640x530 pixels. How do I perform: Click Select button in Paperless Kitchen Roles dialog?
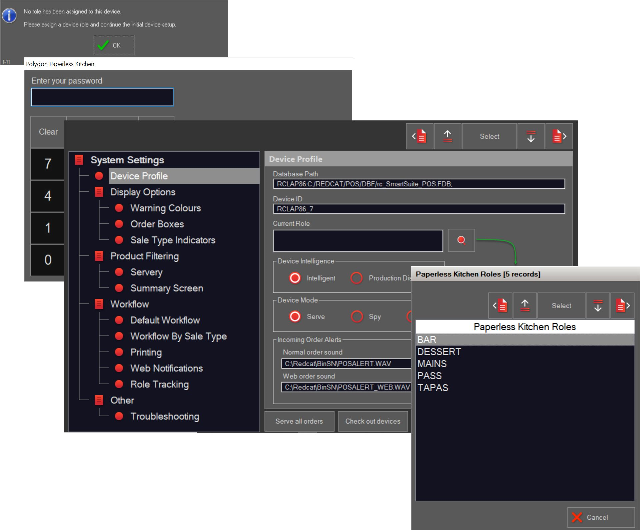coord(561,306)
